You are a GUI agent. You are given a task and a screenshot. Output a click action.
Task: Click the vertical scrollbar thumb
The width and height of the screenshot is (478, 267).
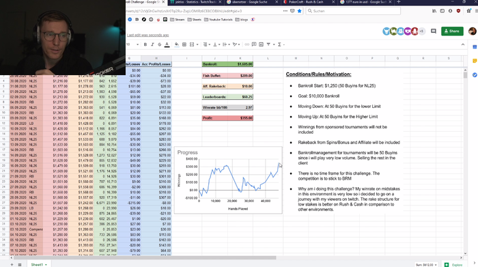[x=465, y=74]
